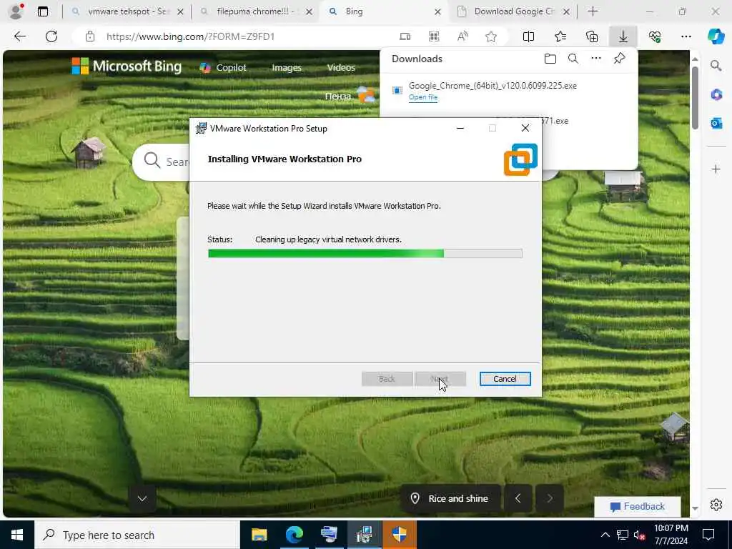
Task: Add page to favorites star icon
Action: (x=490, y=36)
